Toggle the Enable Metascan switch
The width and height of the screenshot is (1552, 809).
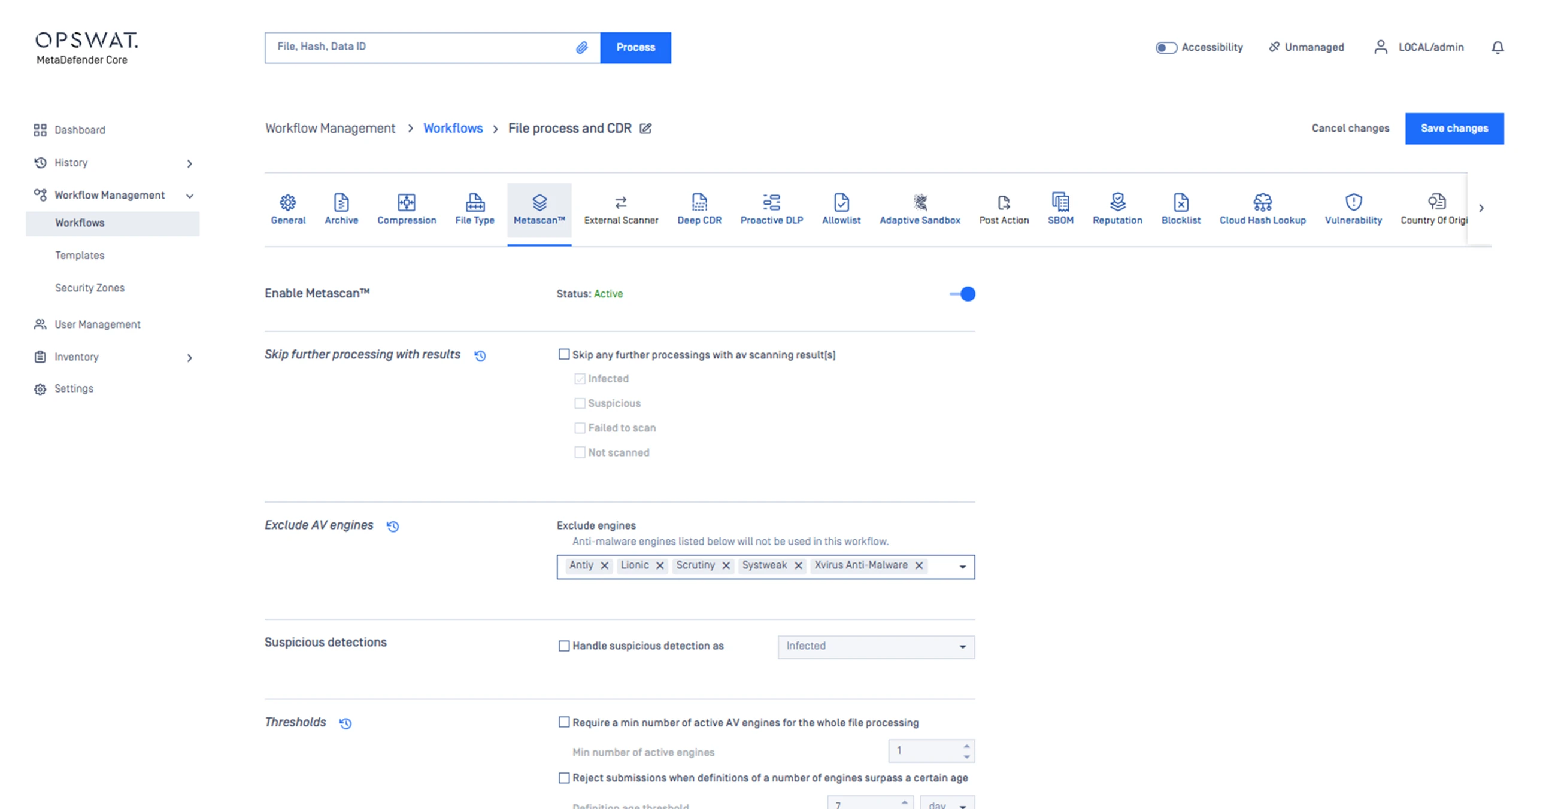tap(963, 294)
